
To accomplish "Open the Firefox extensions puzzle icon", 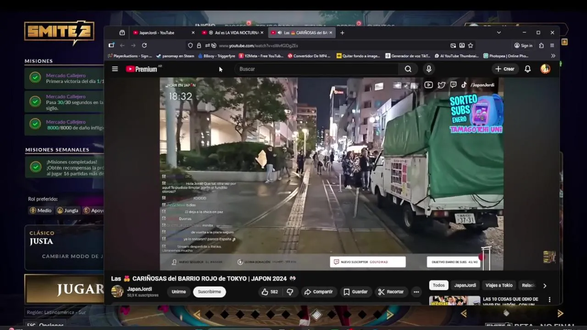I will coord(542,45).
